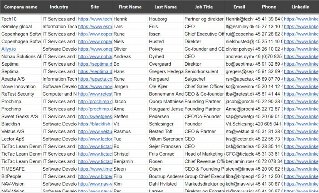Select the first name 'Olivier' cell
The height and width of the screenshot is (193, 319).
tap(130, 49)
